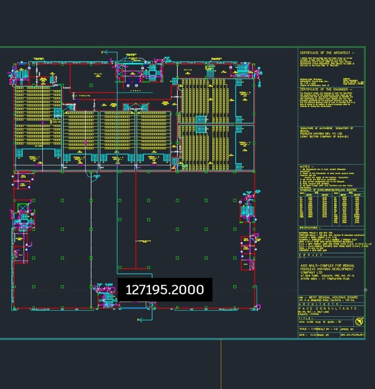Click the 127195.2000 coordinate input box
The image size is (375, 389).
165,290
